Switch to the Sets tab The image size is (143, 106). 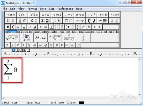click(x=62, y=32)
